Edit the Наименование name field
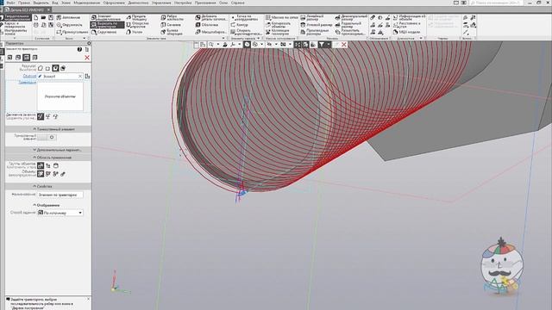Viewport: 552px width, 310px height. pos(60,195)
